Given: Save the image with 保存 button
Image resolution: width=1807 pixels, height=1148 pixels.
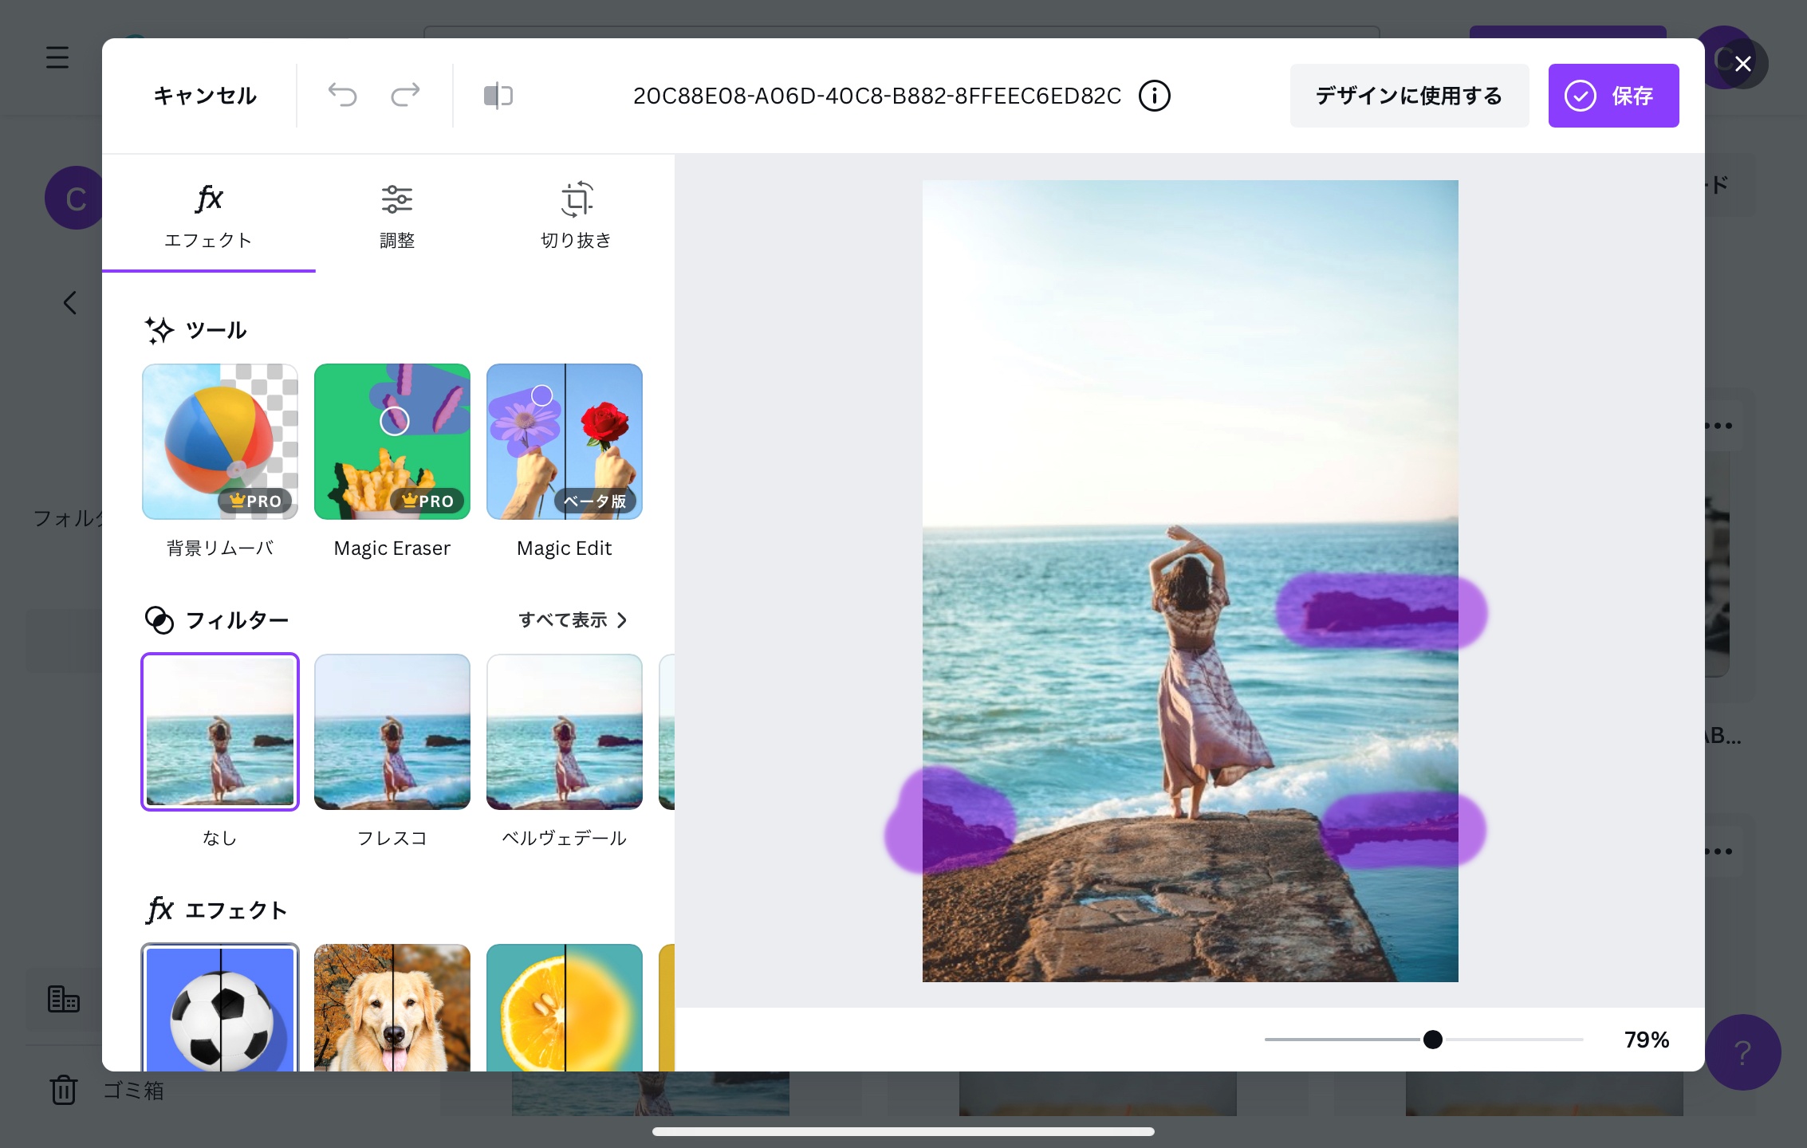Looking at the screenshot, I should (x=1613, y=96).
